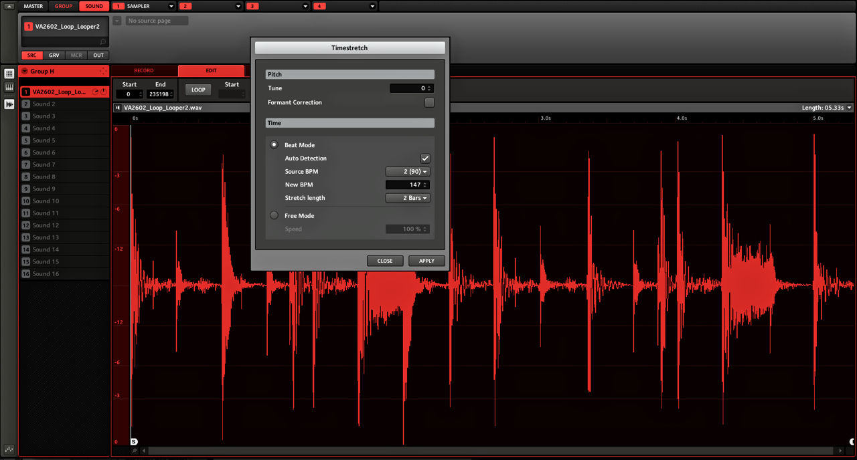Viewport: 857px width, 460px height.
Task: Click the zoom magnifier below waveform
Action: pyautogui.click(x=135, y=451)
